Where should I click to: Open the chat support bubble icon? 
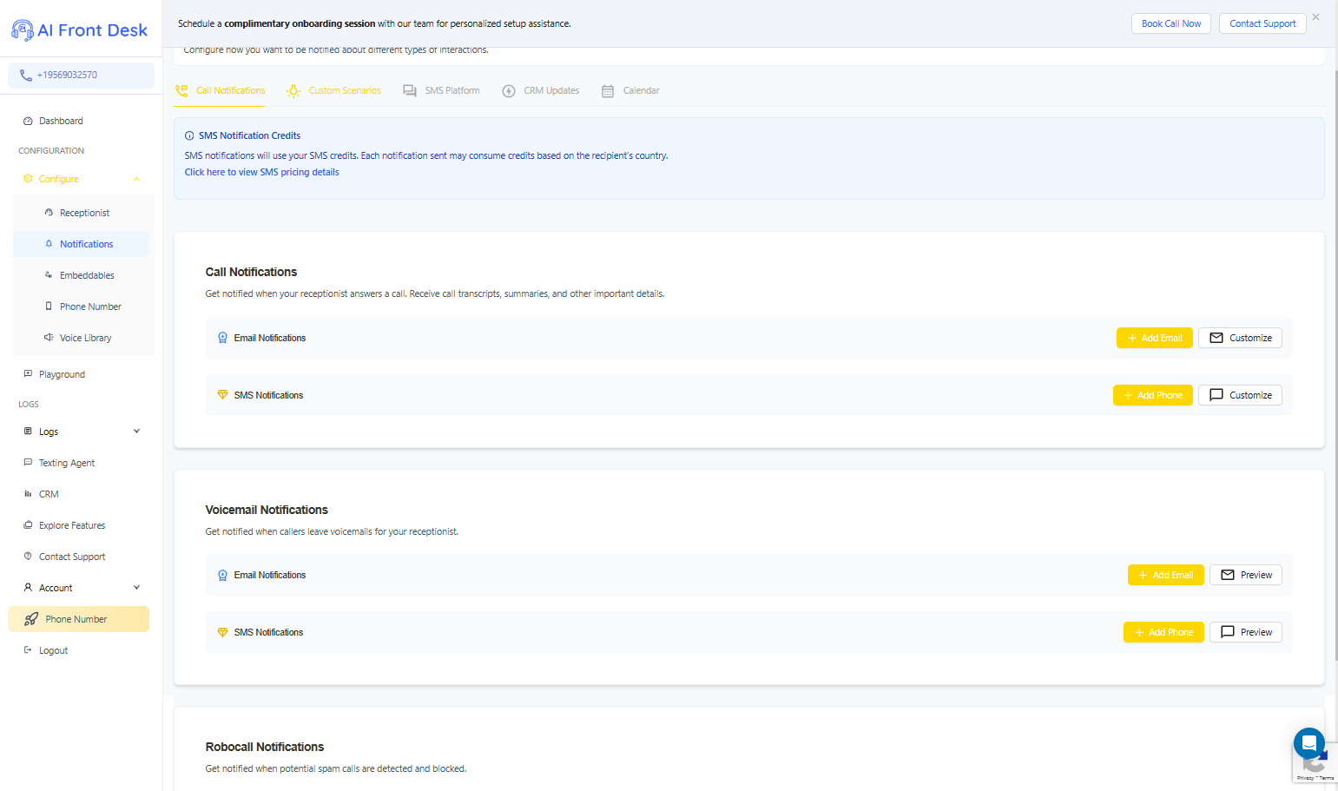click(x=1308, y=743)
